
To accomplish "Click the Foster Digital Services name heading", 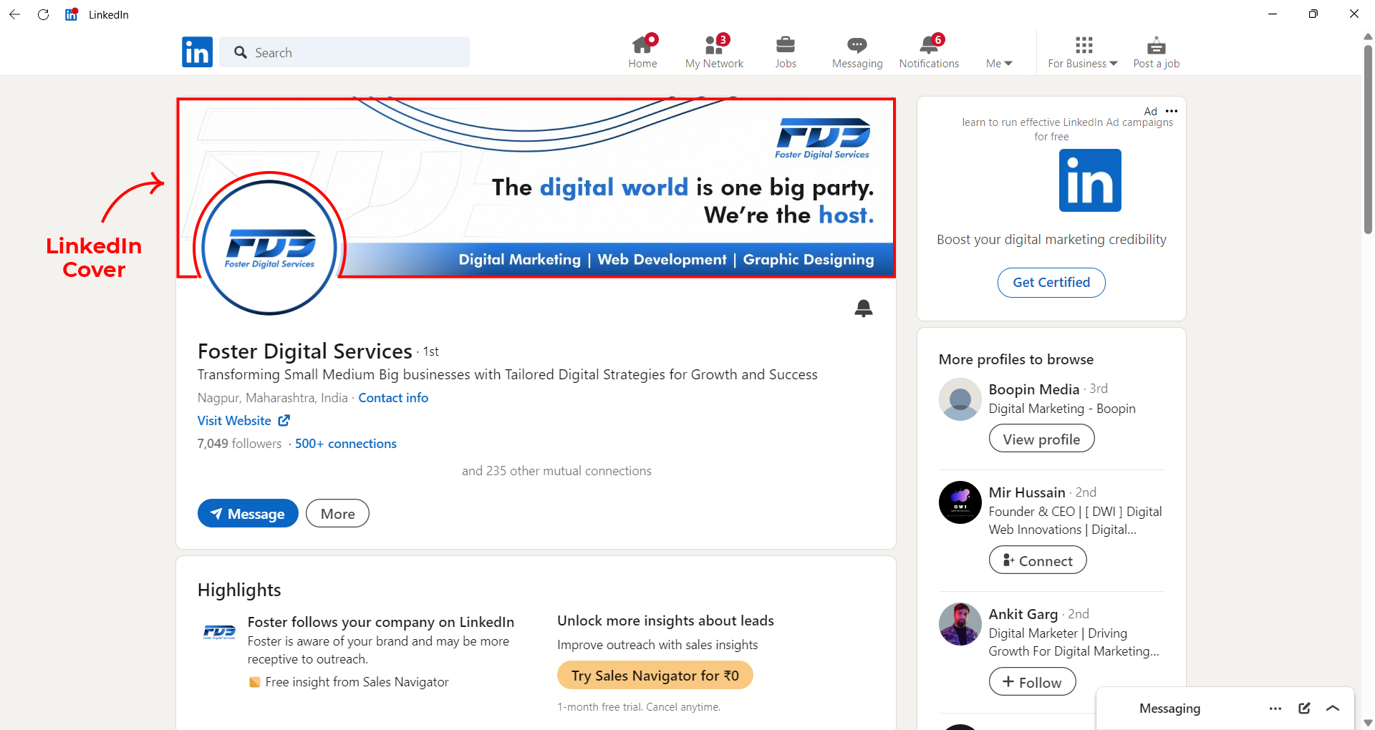I will coord(304,351).
